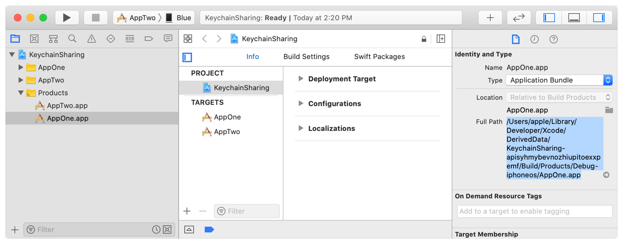Switch to the Swift Packages tab
This screenshot has height=244, width=623.
pyautogui.click(x=379, y=57)
